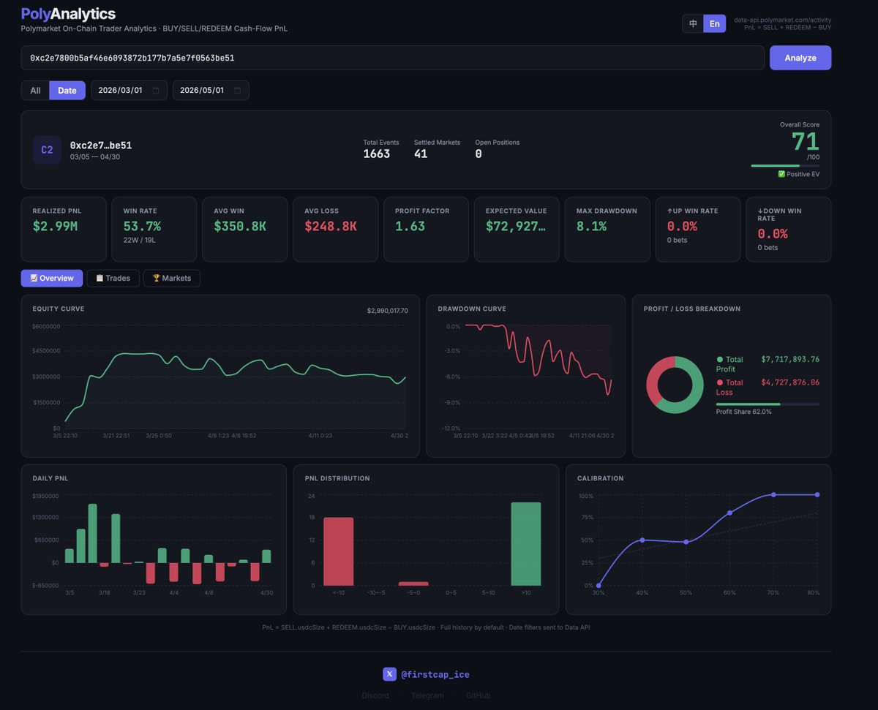Click the Settled Markets 41 value
878x710 pixels.
point(421,154)
